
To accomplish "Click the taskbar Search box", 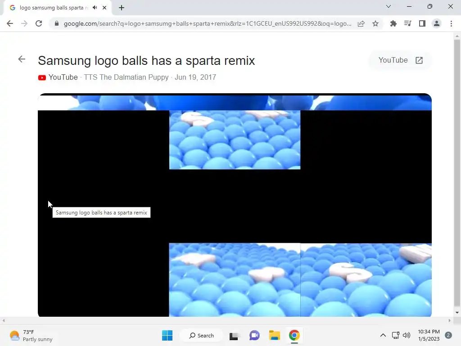I will (x=202, y=335).
